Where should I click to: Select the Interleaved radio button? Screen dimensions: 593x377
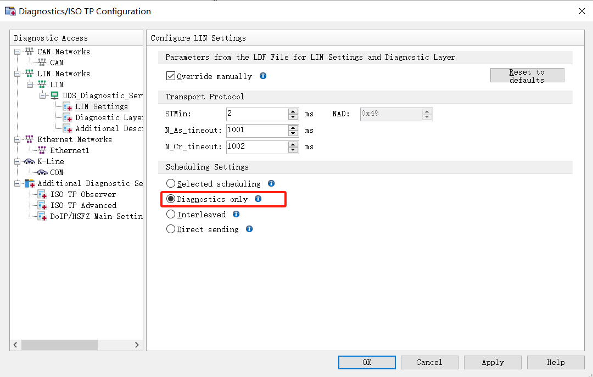(171, 215)
